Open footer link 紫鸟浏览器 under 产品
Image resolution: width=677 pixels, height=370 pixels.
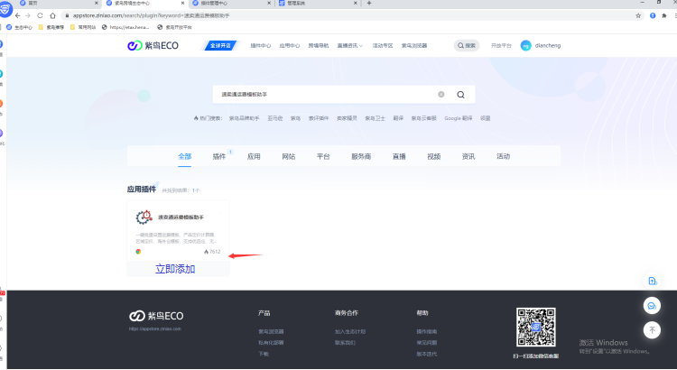(x=271, y=331)
